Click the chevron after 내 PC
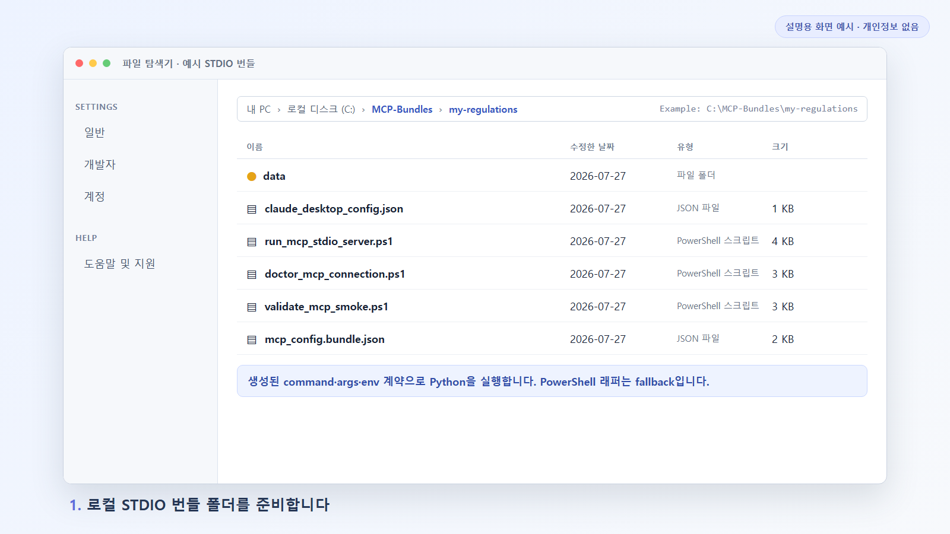 click(278, 110)
